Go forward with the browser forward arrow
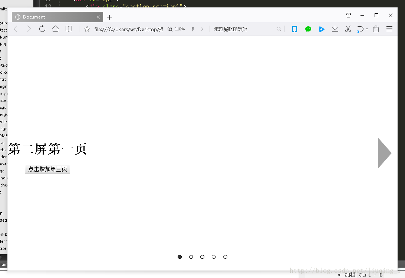Viewport: 405px width, 278px height. point(29,29)
